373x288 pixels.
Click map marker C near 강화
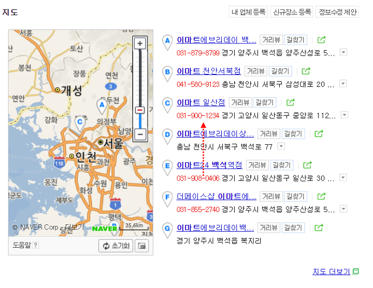tap(80, 124)
